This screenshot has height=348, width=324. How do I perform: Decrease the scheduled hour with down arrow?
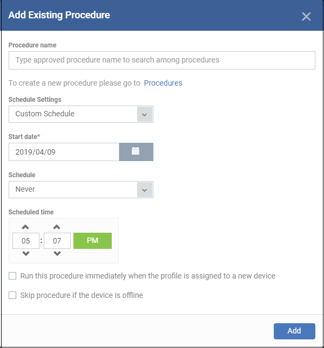click(x=26, y=253)
